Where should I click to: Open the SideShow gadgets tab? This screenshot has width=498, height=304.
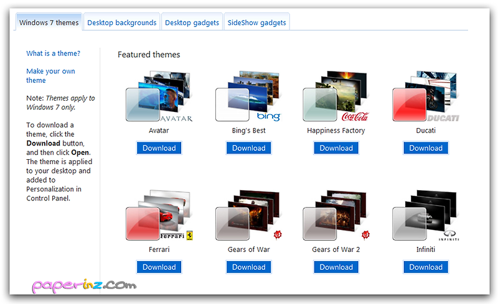[x=256, y=22]
